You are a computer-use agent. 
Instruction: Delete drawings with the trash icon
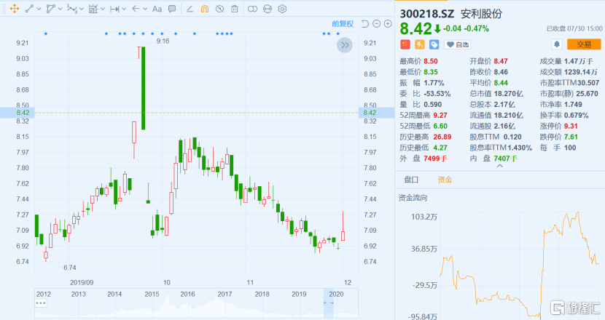click(x=235, y=9)
